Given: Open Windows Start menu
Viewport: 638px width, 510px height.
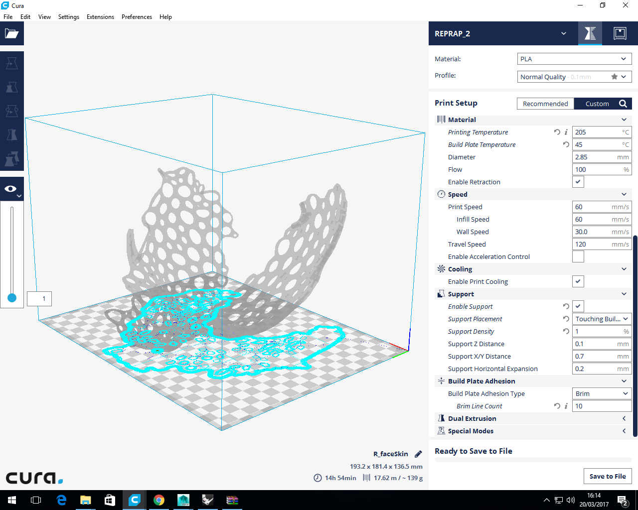Looking at the screenshot, I should tap(12, 500).
